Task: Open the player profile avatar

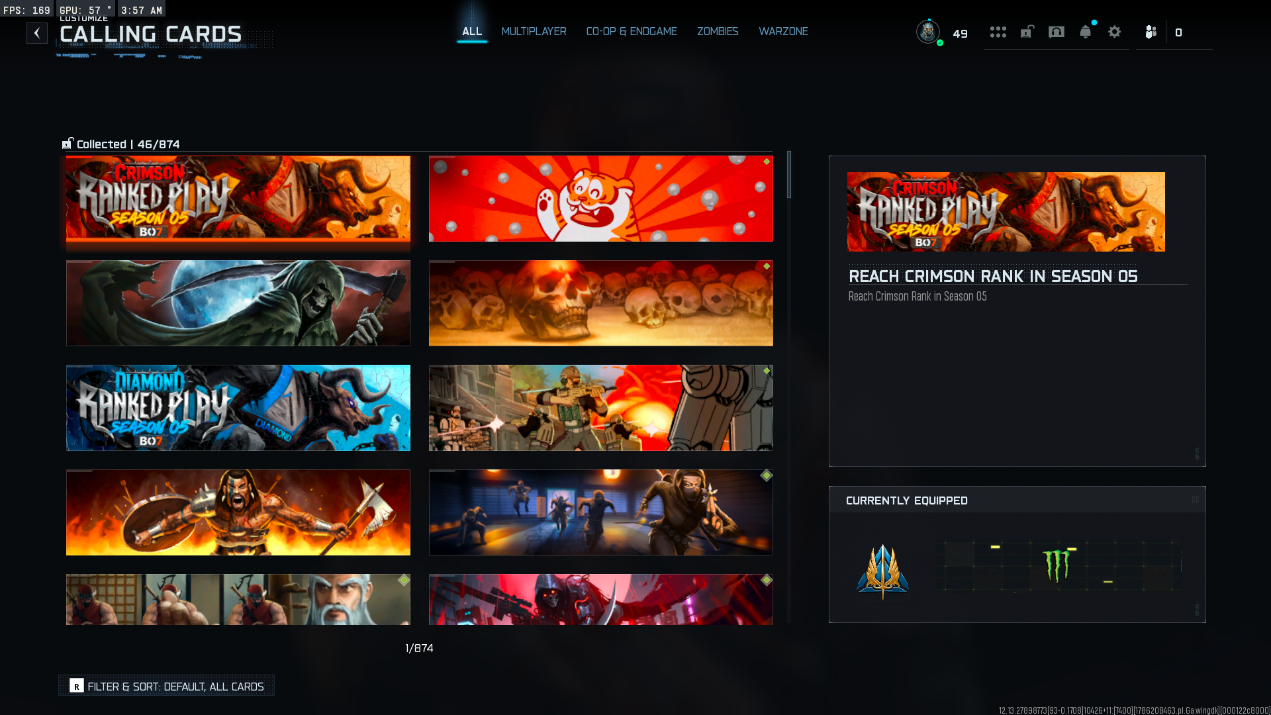Action: click(928, 32)
